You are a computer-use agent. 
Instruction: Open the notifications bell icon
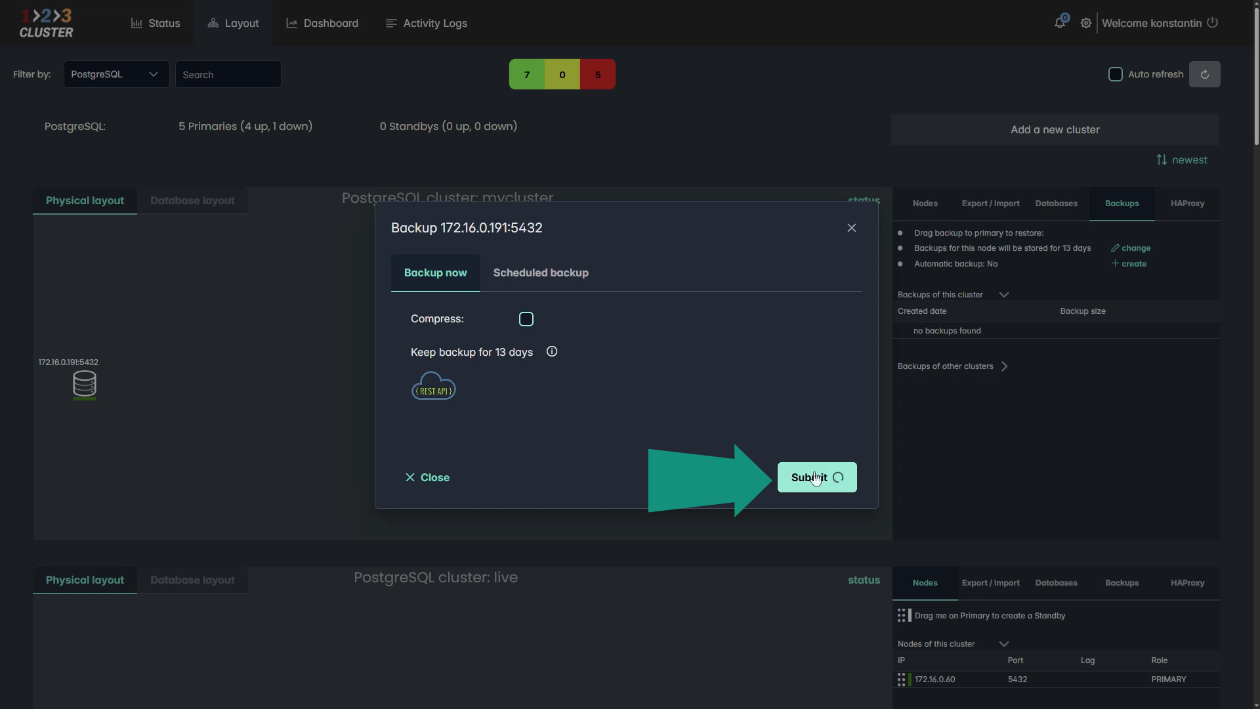point(1059,23)
